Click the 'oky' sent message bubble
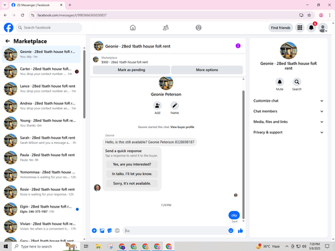This screenshot has height=251, width=335. point(234,215)
